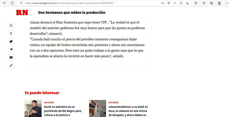Share article via WhatsApp icon

(11, 25)
